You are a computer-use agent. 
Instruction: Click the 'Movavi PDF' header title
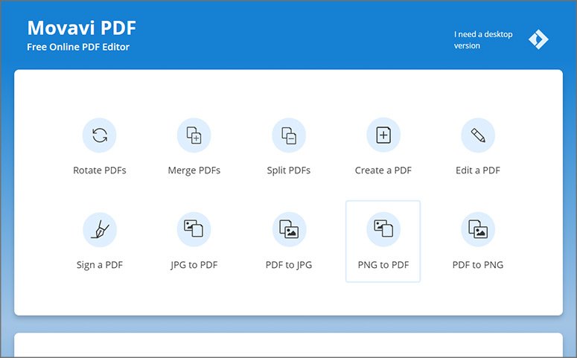click(82, 28)
